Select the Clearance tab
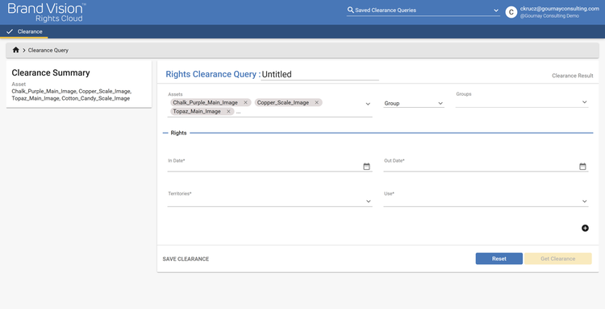This screenshot has width=605, height=309. coord(24,31)
